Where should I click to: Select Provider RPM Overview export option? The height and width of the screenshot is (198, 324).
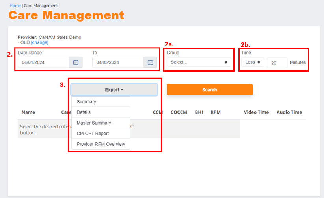coord(101,144)
